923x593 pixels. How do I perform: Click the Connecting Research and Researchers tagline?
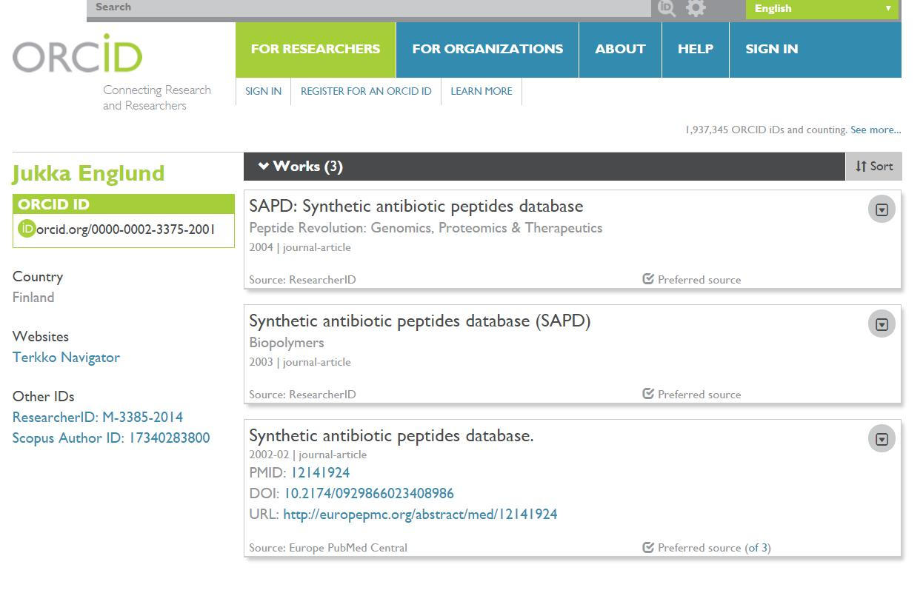(157, 98)
